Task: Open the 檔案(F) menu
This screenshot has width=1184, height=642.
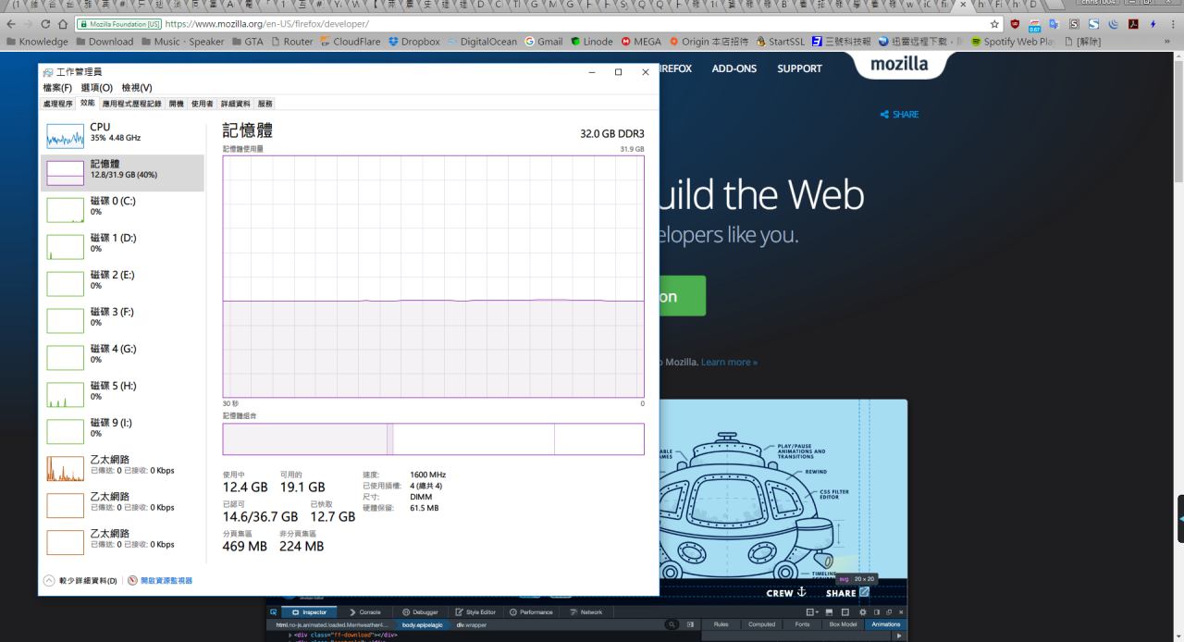Action: (x=57, y=87)
